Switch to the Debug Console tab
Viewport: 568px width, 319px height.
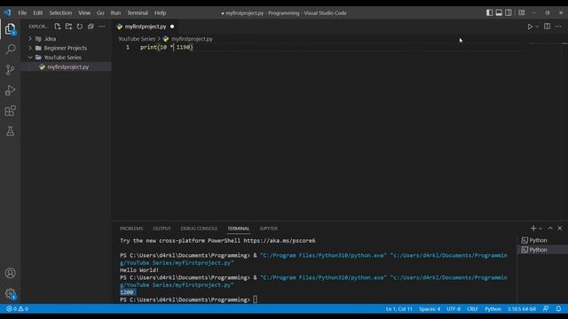click(x=199, y=229)
